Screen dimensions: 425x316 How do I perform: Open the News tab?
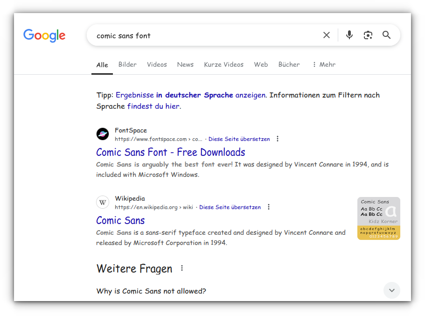click(x=185, y=64)
